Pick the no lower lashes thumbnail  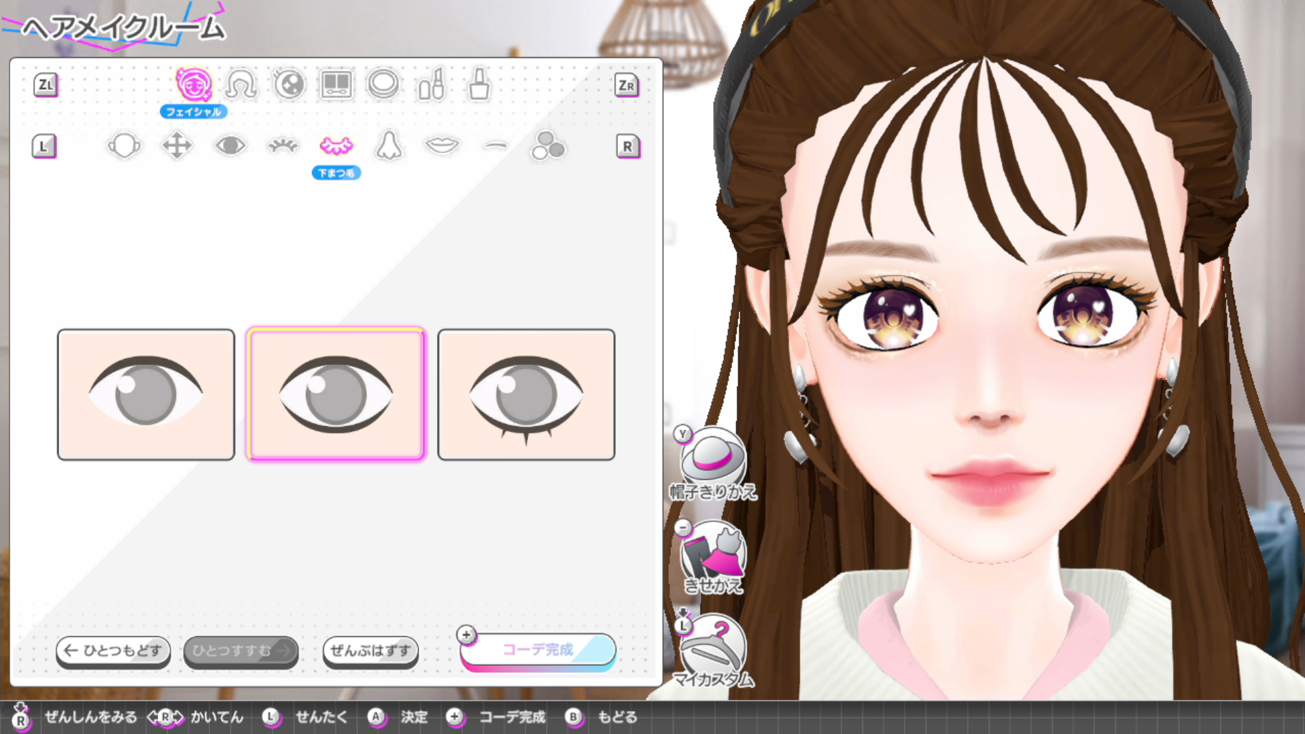[x=146, y=394]
